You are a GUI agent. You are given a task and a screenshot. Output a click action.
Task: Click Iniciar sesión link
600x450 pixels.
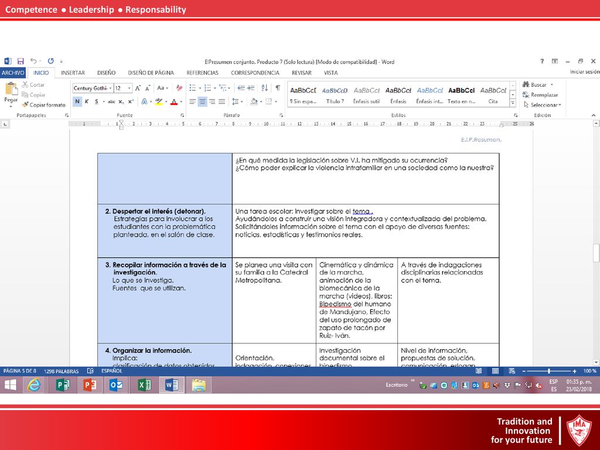584,71
